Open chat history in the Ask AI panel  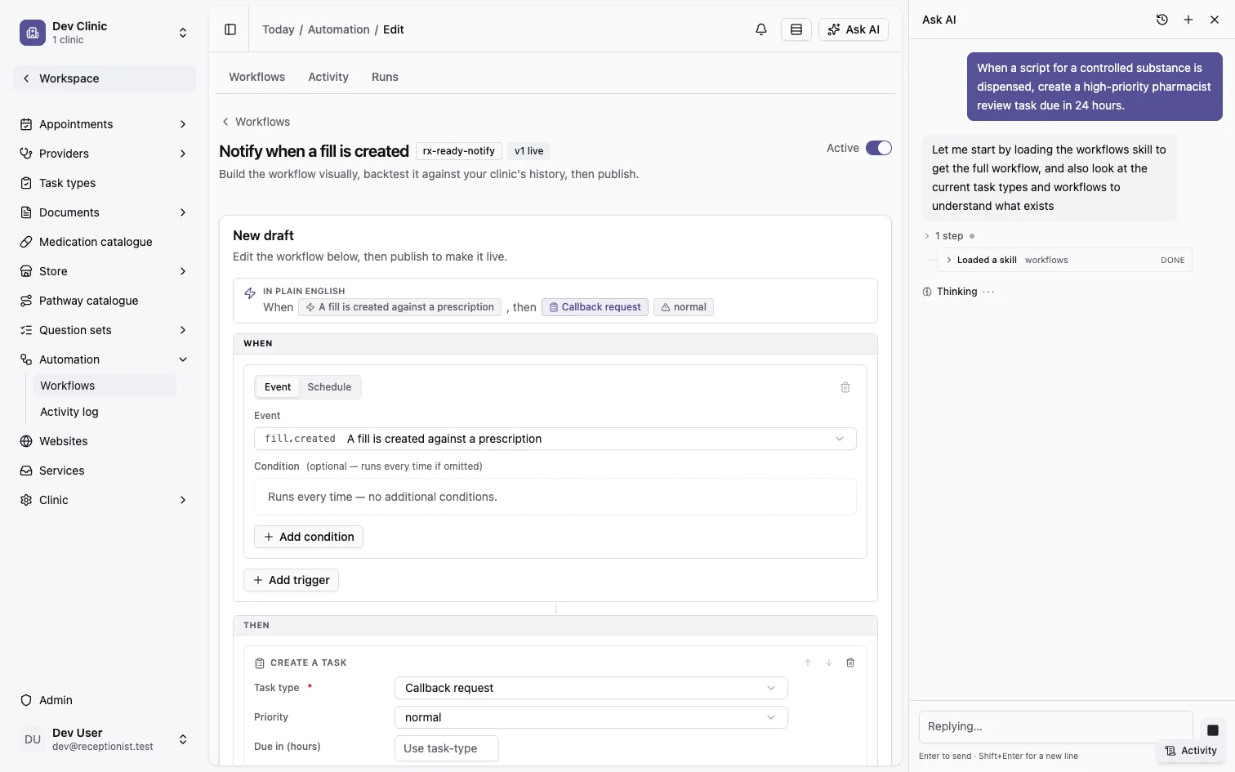pyautogui.click(x=1162, y=20)
